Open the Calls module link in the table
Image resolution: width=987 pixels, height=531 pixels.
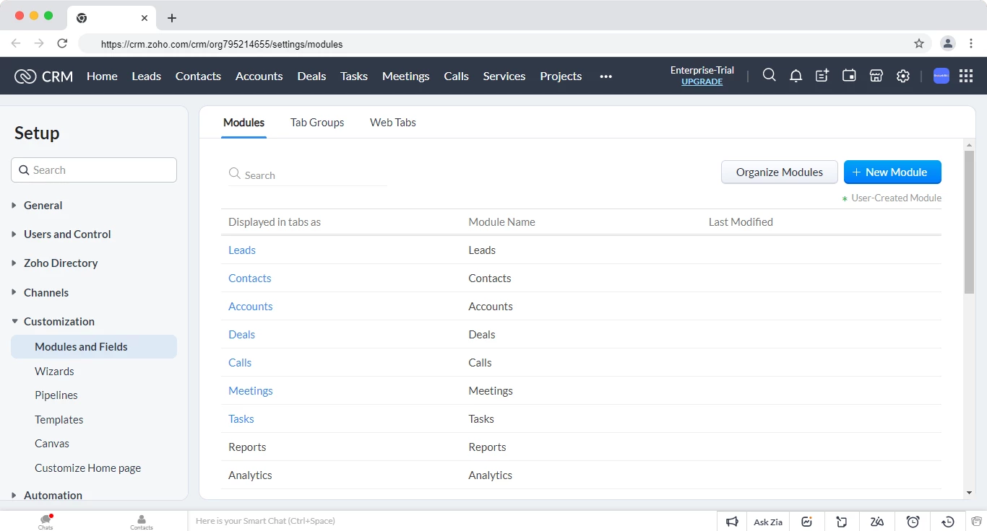pos(240,363)
